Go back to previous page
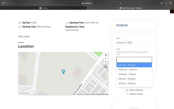174x109 pixels. tap(11, 3)
